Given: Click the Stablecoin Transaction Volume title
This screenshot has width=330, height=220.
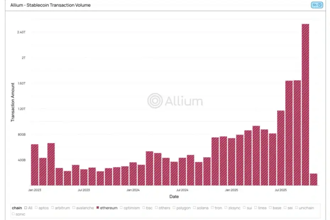Looking at the screenshot, I should pos(50,5).
